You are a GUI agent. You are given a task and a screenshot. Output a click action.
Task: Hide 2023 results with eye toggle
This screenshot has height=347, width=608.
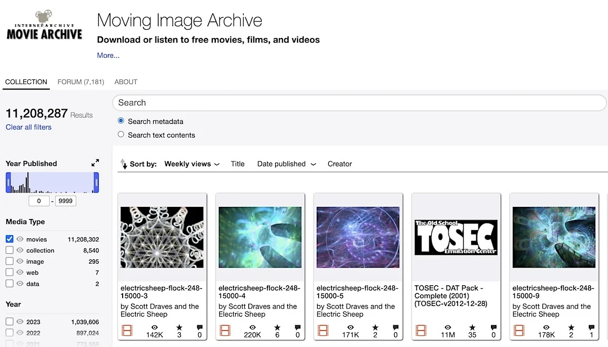(20, 322)
